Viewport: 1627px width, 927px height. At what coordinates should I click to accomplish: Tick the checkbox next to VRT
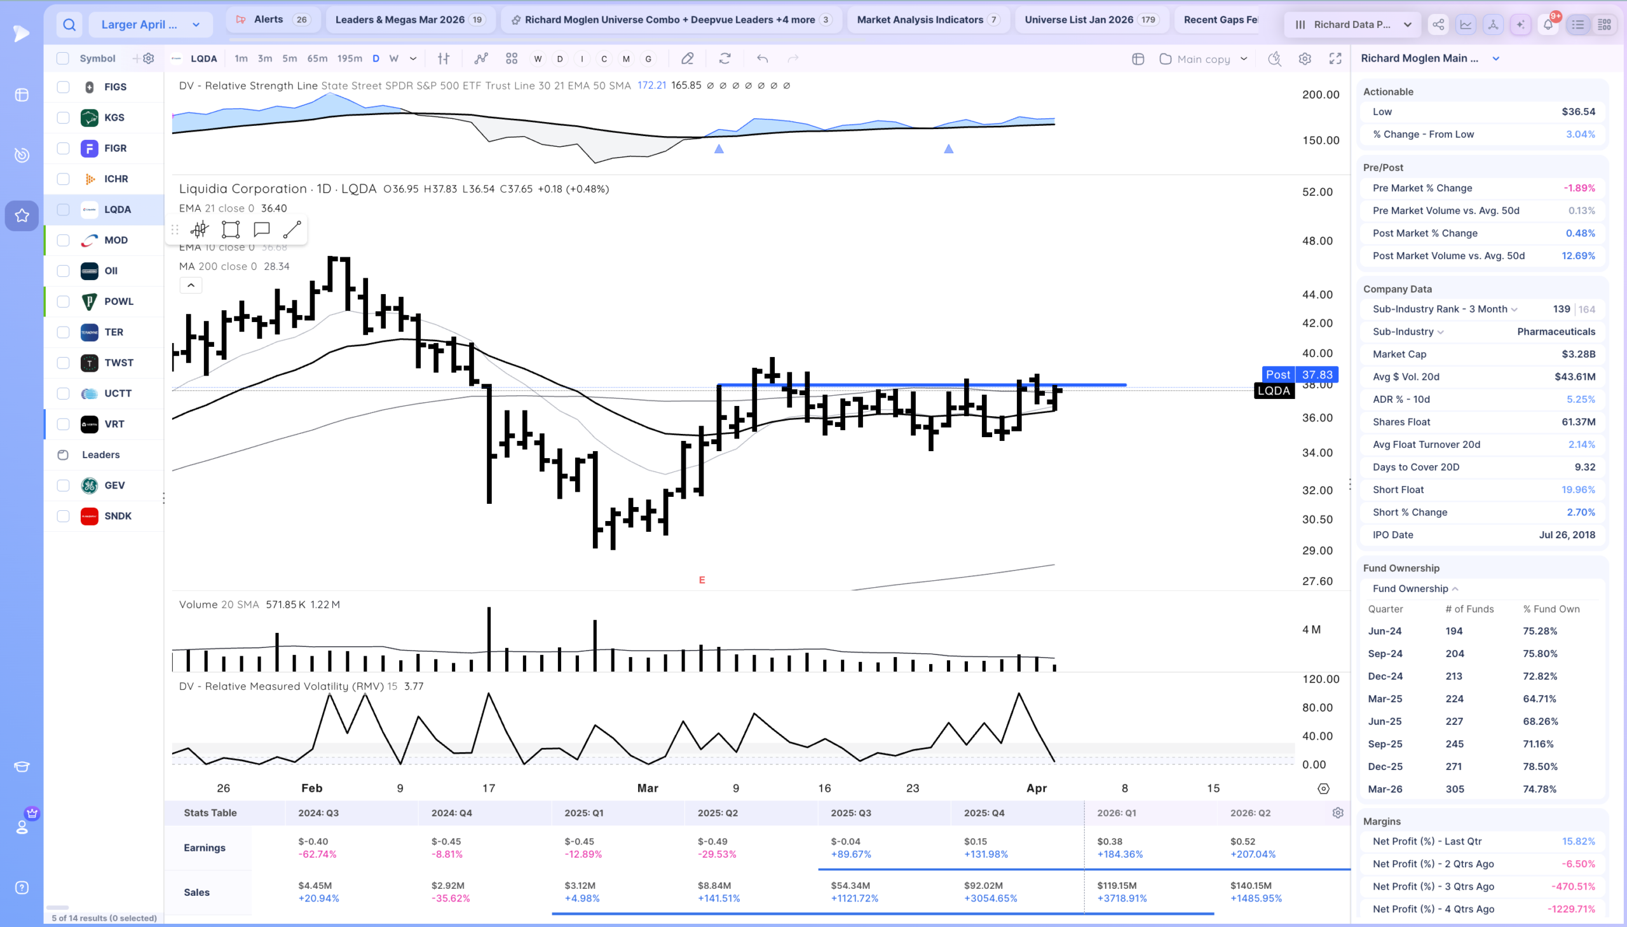coord(63,424)
